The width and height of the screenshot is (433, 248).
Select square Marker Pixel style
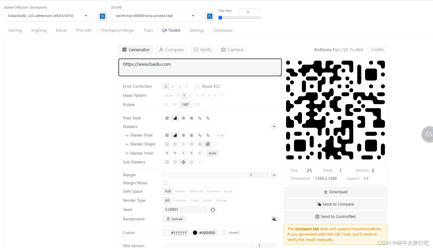point(167,135)
